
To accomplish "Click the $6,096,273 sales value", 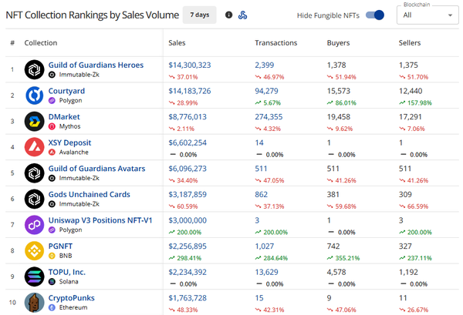I will pos(188,169).
